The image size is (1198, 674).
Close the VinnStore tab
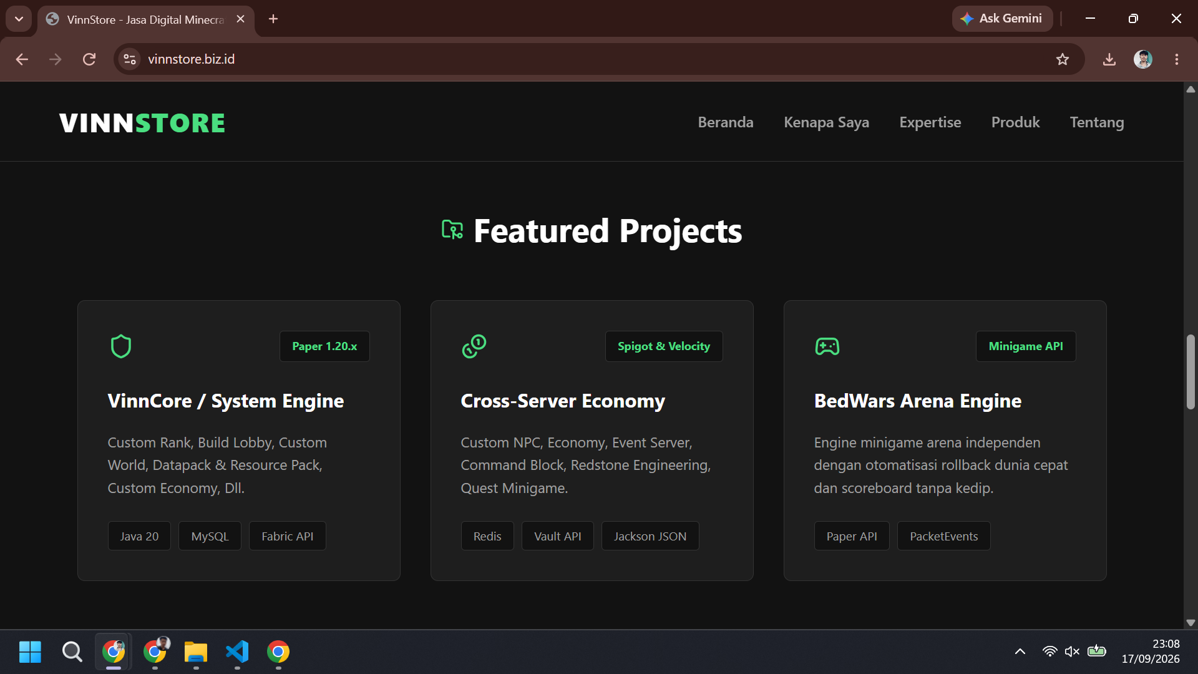click(x=240, y=19)
